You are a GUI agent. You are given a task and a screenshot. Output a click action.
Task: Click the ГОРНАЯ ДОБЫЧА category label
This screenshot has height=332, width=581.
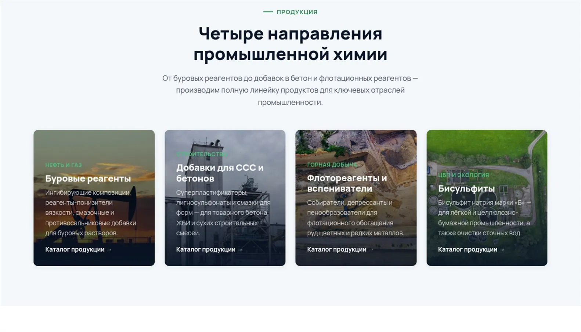[332, 165]
